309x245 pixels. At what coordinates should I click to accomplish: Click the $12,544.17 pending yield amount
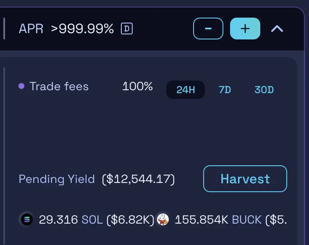tap(138, 179)
